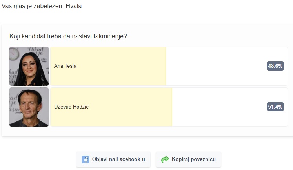This screenshot has width=293, height=170.
Task: Click Ana Tesla's yellow result bar
Action: [x=108, y=66]
